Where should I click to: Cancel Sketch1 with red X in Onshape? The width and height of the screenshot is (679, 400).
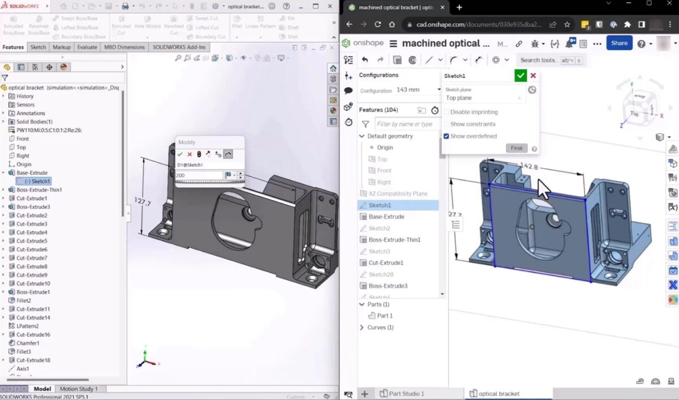[533, 75]
